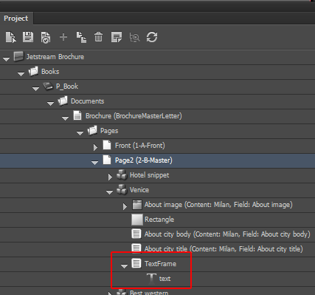Select the About city body item
Viewport: 315px width, 295px height.
pos(227,234)
